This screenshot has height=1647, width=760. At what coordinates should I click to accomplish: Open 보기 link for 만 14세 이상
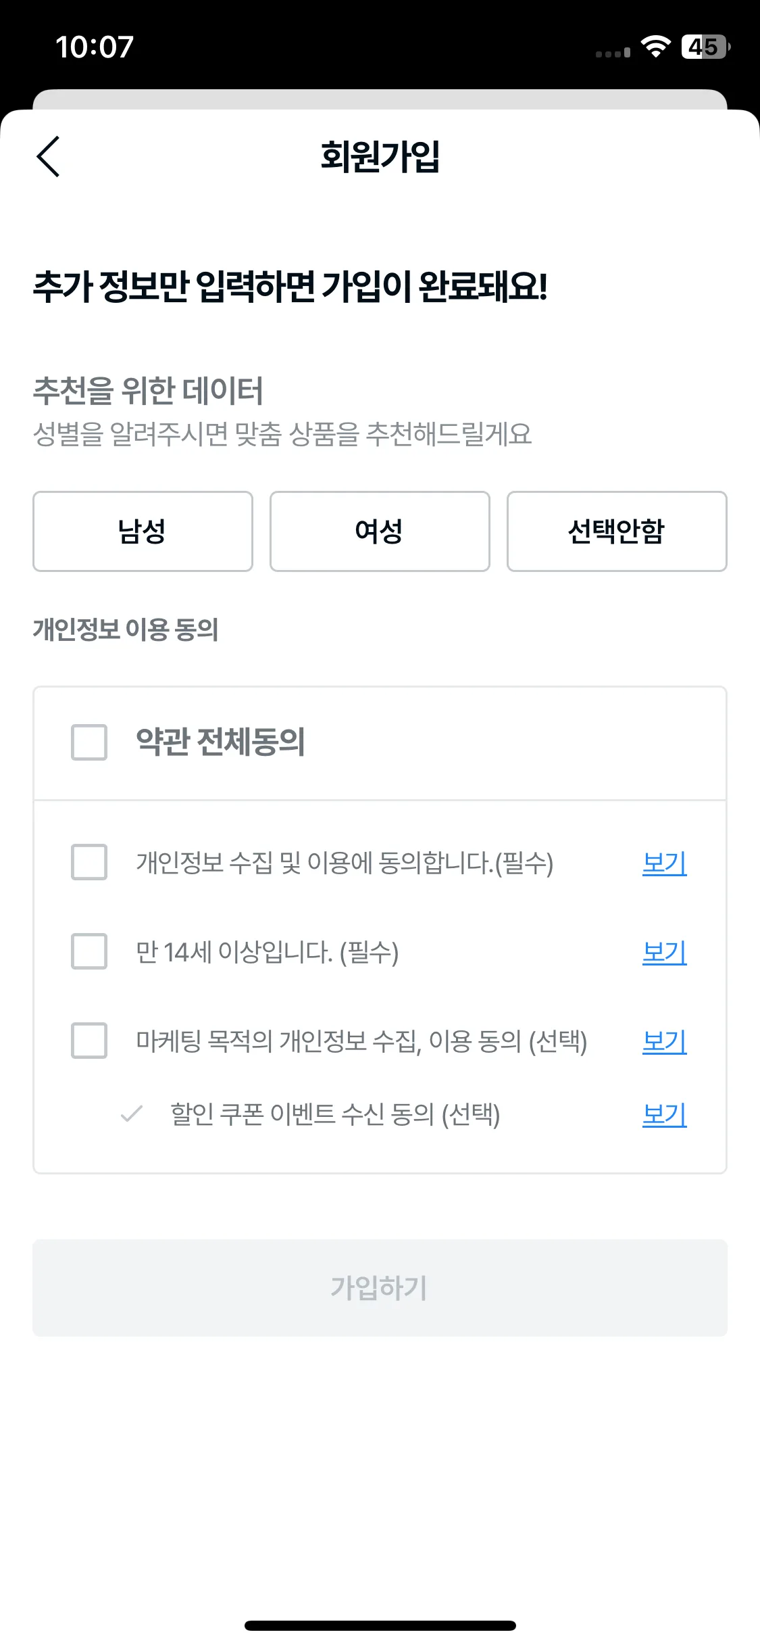tap(665, 952)
